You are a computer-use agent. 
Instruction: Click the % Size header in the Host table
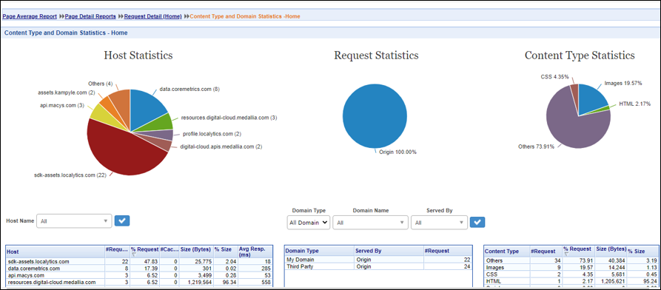(226, 252)
